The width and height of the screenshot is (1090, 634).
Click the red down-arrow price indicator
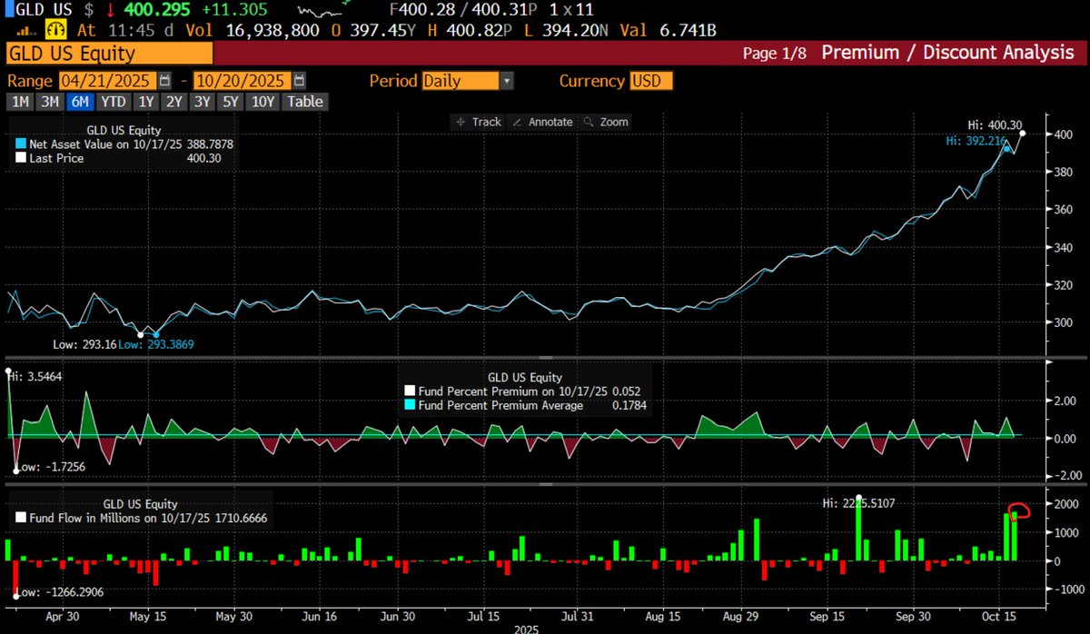[x=111, y=10]
